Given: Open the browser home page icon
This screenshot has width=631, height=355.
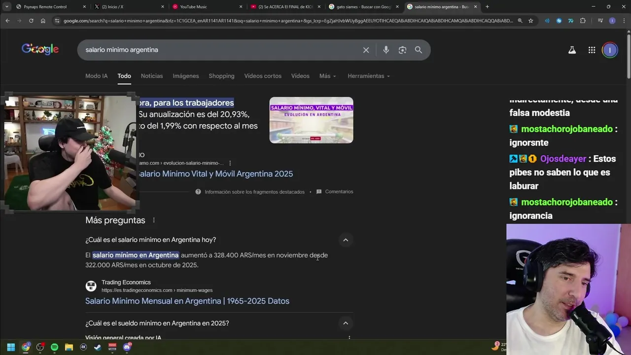Looking at the screenshot, I should coord(43,21).
